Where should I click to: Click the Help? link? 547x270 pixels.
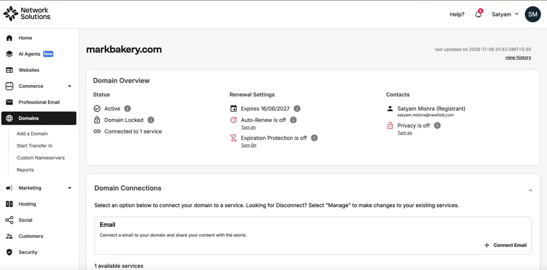(x=457, y=14)
